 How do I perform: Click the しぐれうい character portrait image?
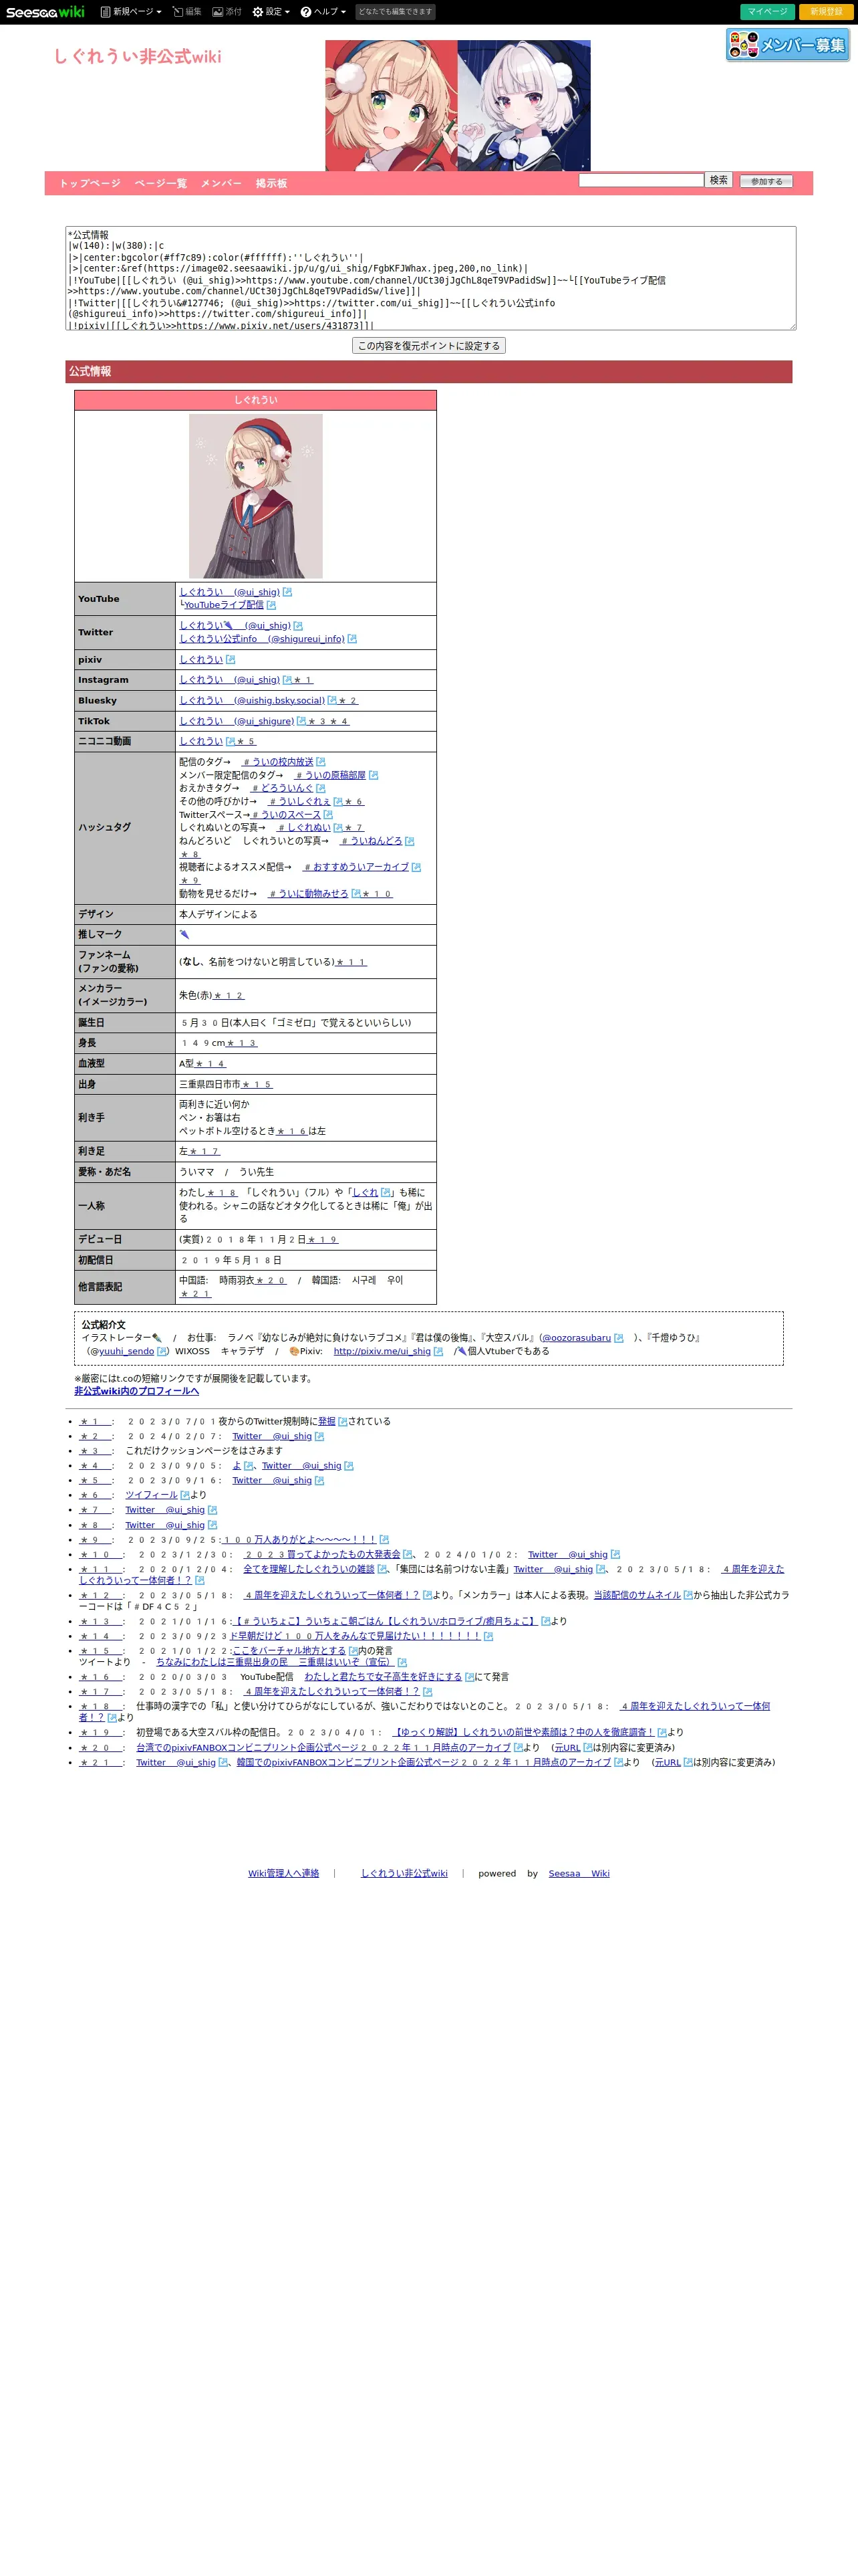256,496
